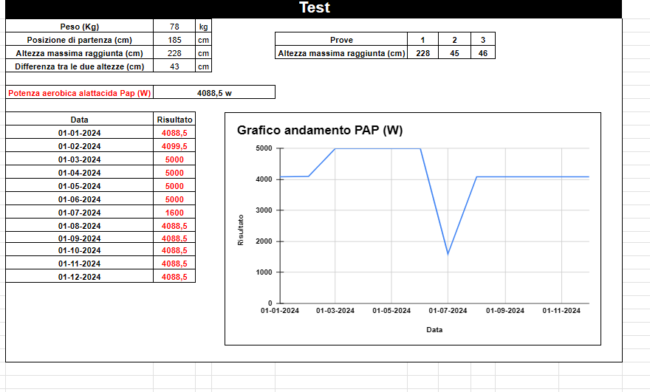Click the kg unit cell
650x392 pixels.
pos(204,26)
